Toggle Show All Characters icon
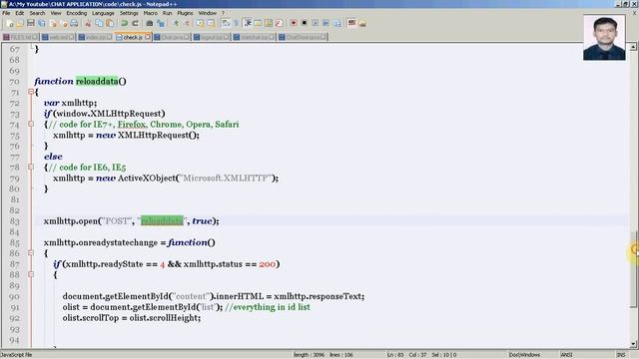 pyautogui.click(x=236, y=23)
